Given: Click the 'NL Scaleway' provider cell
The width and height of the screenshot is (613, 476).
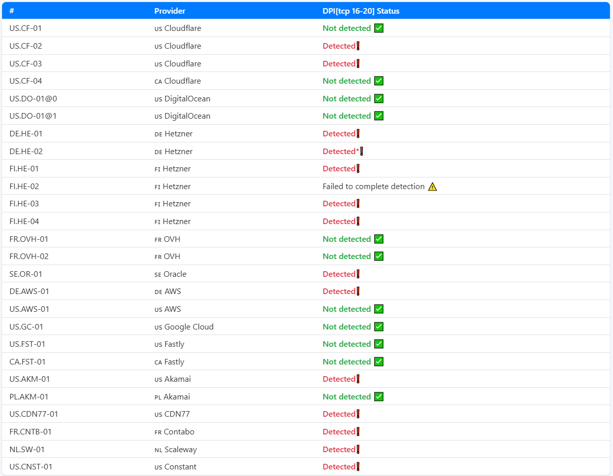Looking at the screenshot, I should [176, 450].
